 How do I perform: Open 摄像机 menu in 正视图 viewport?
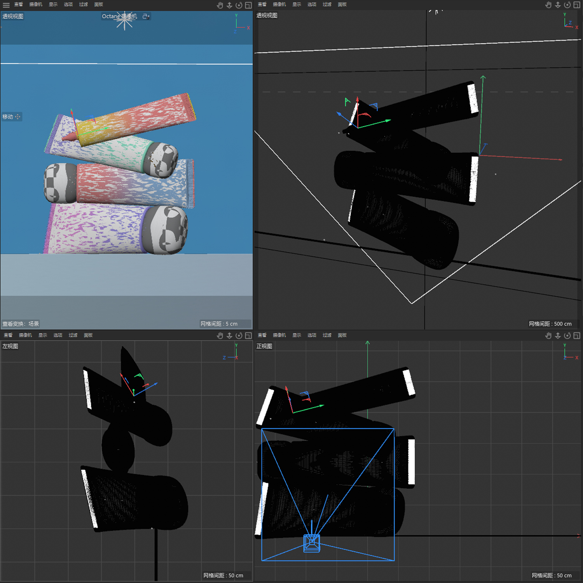tap(279, 335)
